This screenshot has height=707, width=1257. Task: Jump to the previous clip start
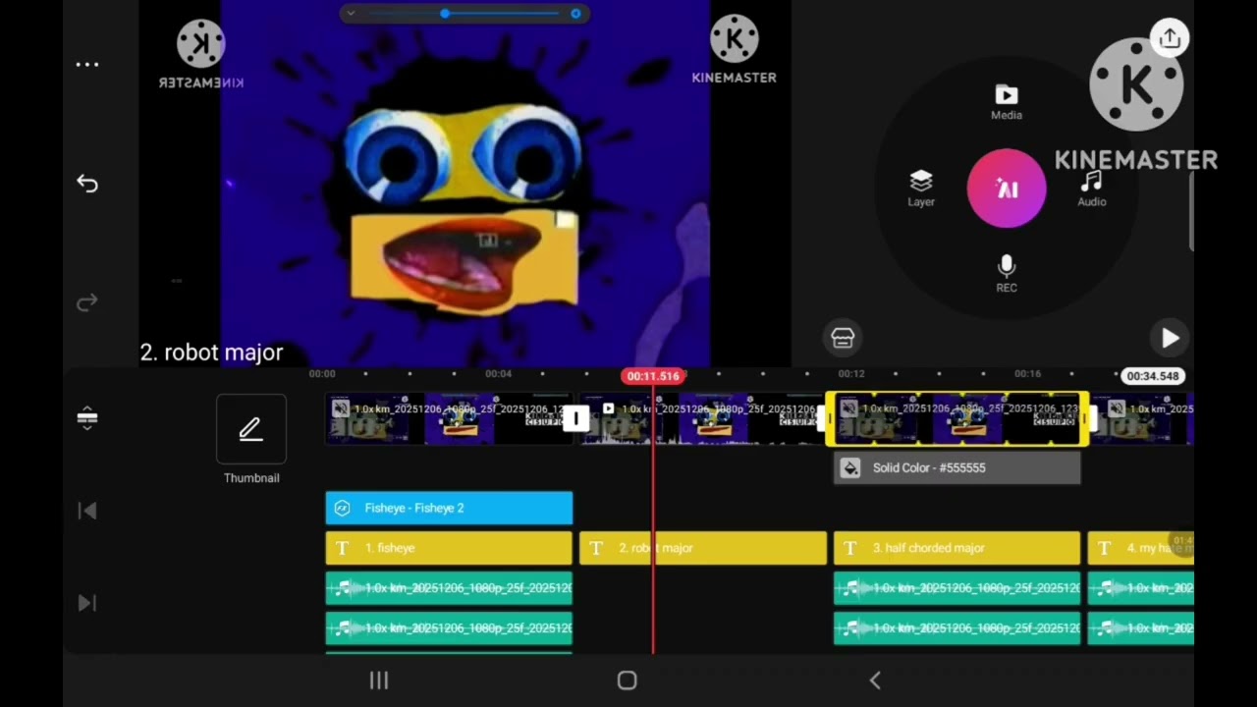(87, 511)
